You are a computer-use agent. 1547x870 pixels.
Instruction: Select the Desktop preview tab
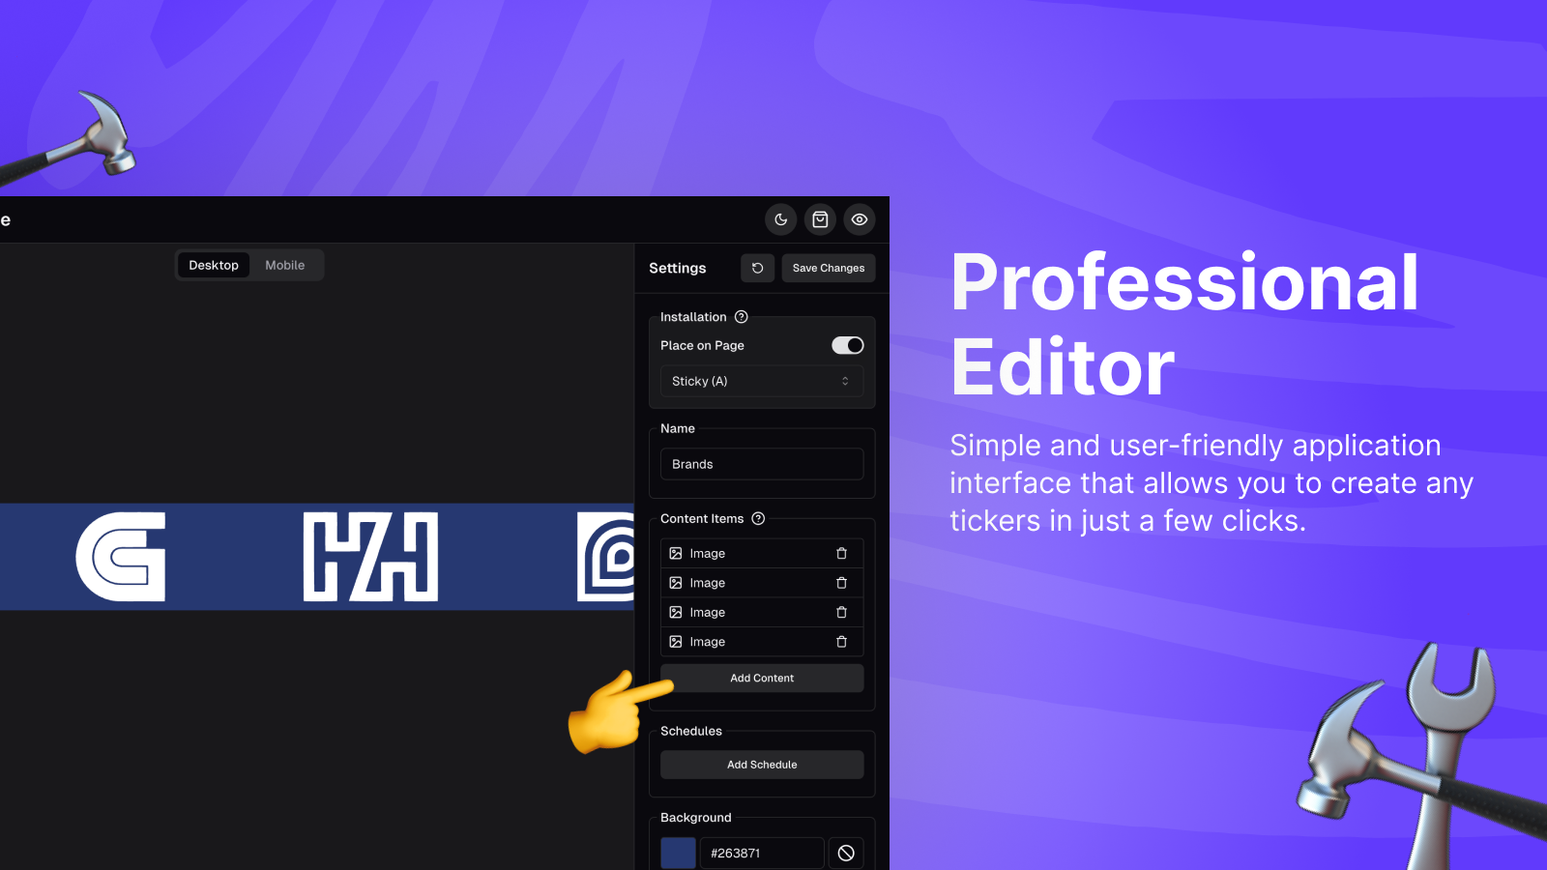(213, 264)
